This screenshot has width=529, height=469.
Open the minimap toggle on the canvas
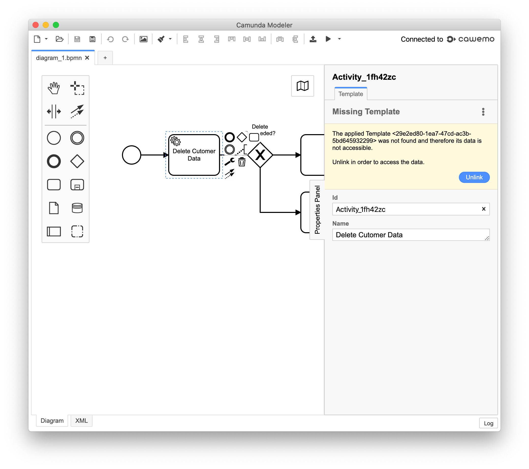302,86
